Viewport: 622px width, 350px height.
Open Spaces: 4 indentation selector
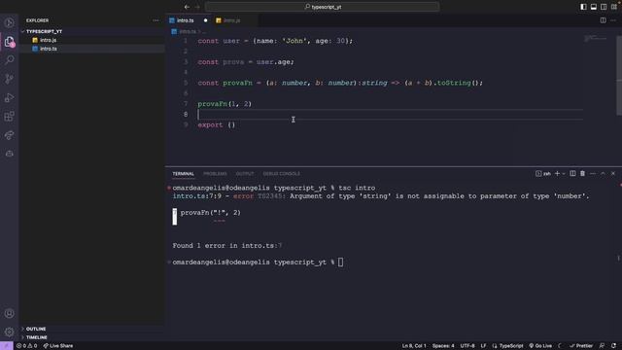click(443, 346)
